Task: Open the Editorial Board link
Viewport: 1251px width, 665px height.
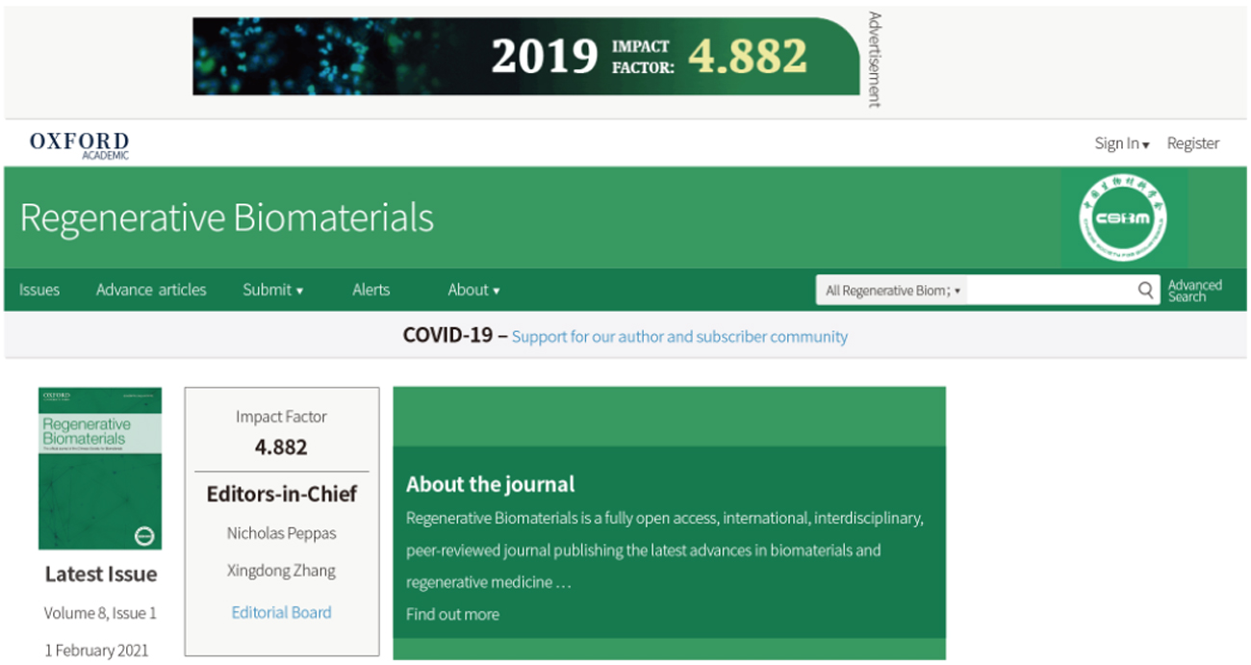Action: [281, 612]
